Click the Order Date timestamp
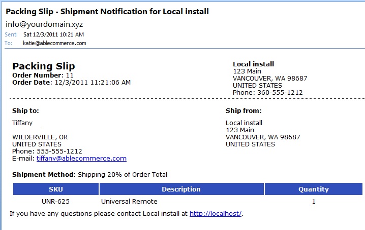Image resolution: width=365 pixels, height=230 pixels. [x=92, y=82]
